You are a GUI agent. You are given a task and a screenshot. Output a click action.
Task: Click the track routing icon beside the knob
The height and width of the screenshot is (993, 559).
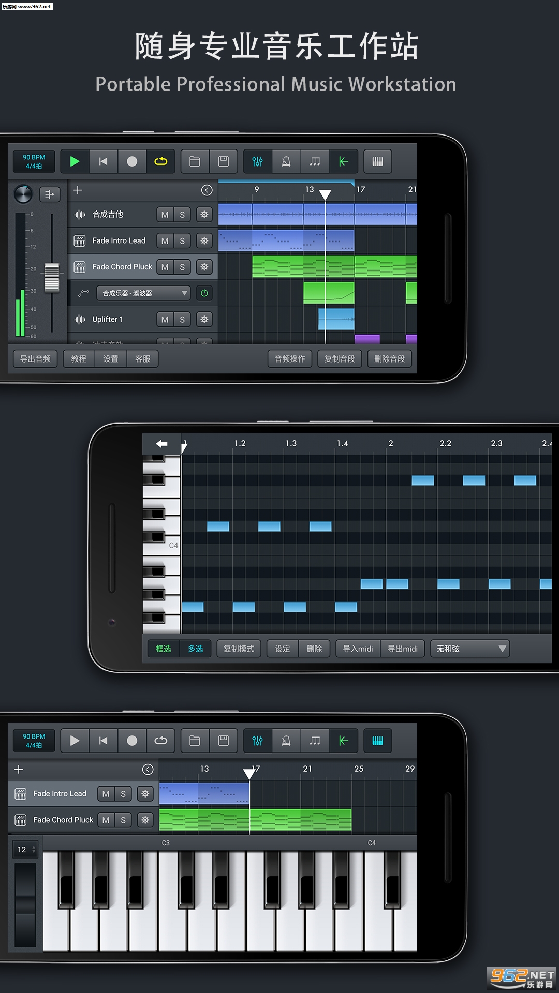(x=50, y=194)
